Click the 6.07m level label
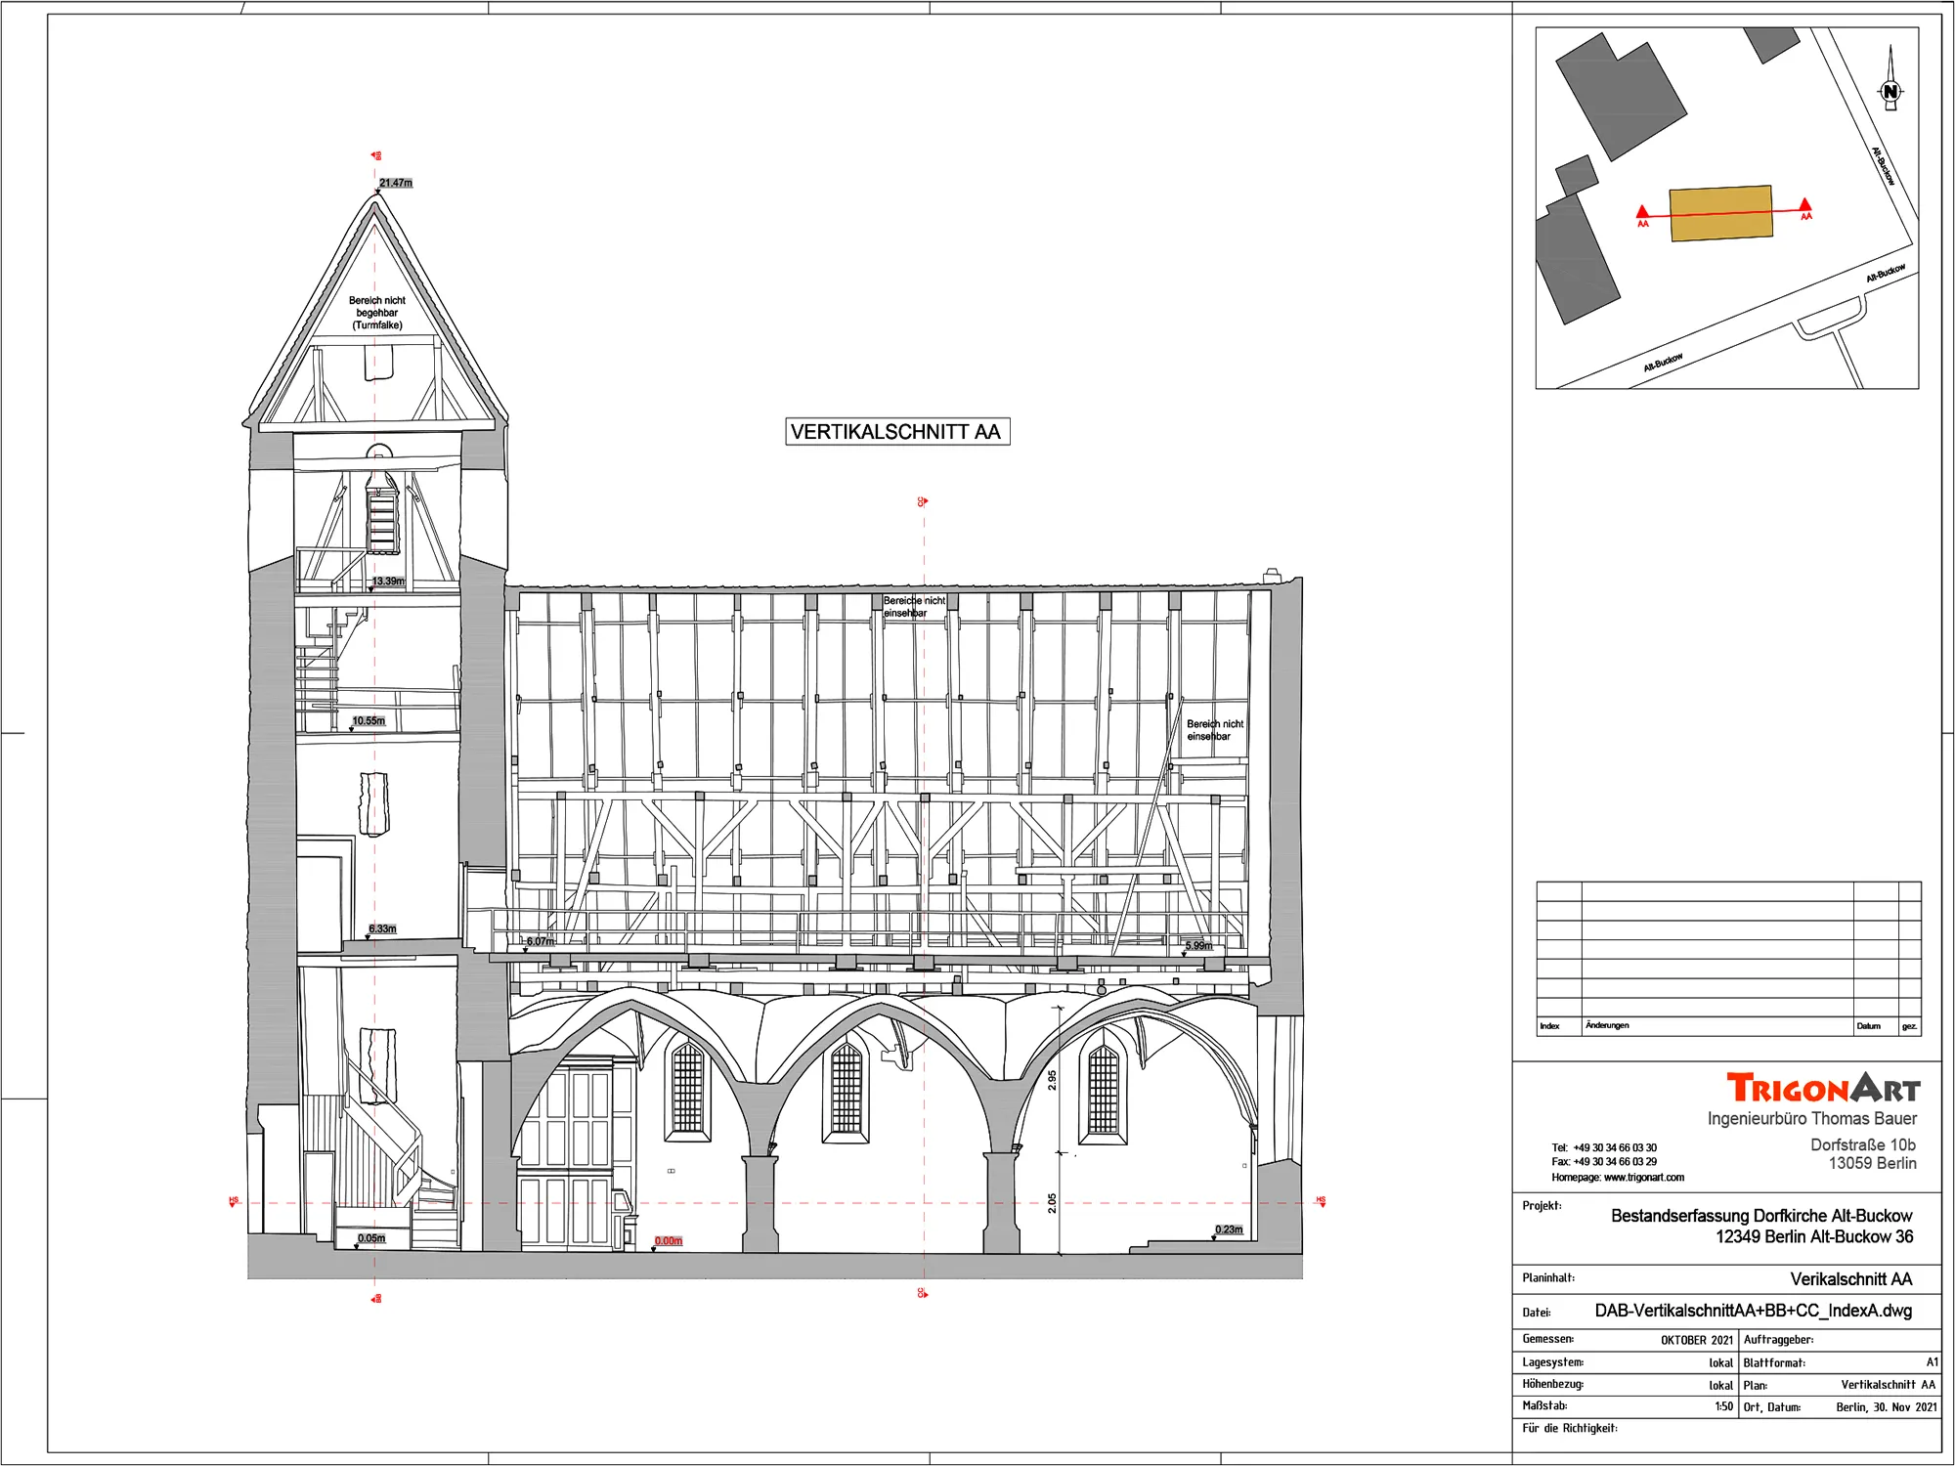The image size is (1955, 1466). tap(541, 942)
